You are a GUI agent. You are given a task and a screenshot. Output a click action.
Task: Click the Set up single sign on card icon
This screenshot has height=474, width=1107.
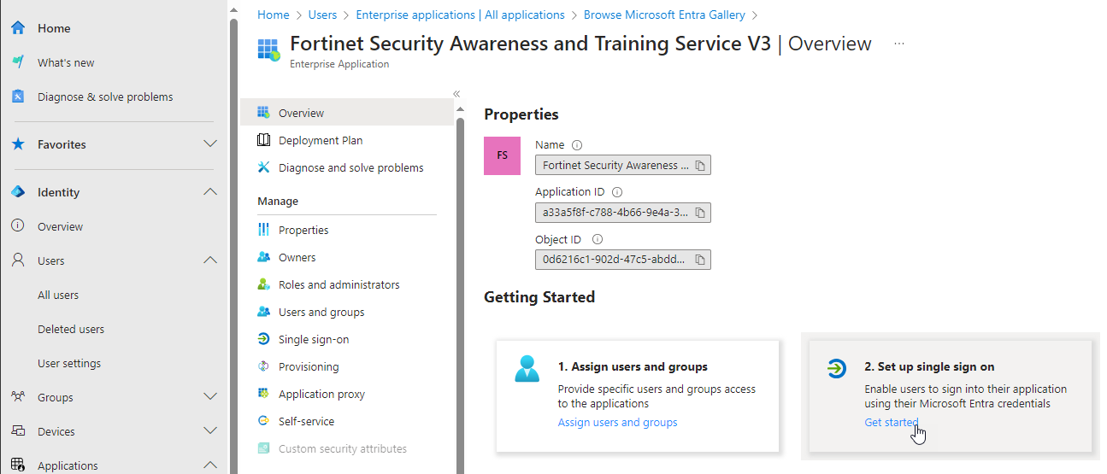(x=837, y=368)
